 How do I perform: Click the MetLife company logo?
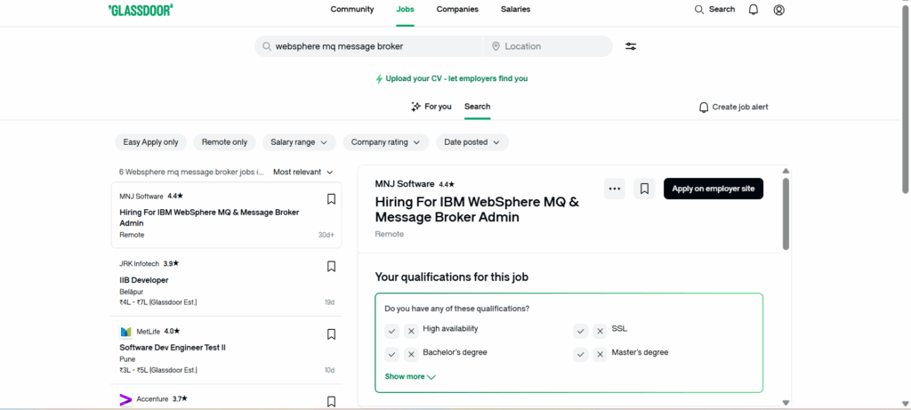[x=126, y=332]
